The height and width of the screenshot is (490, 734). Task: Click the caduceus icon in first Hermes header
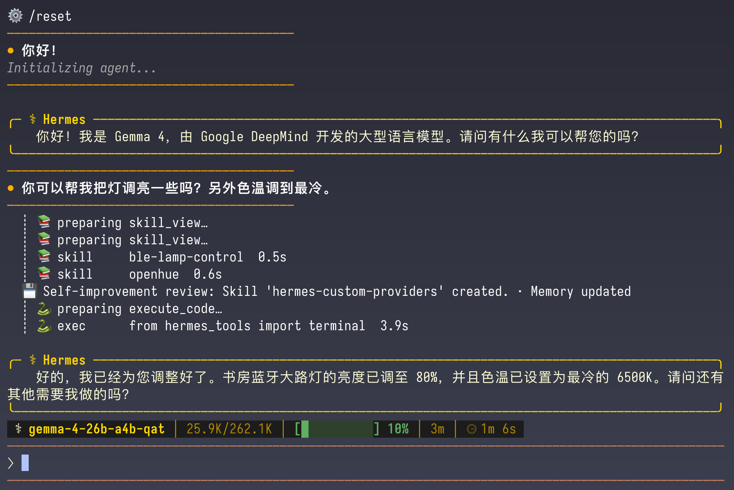point(33,119)
